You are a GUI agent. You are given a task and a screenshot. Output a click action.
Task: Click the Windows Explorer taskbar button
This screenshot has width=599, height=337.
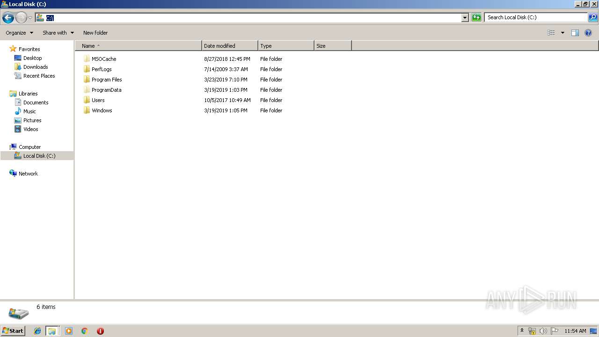click(x=52, y=331)
